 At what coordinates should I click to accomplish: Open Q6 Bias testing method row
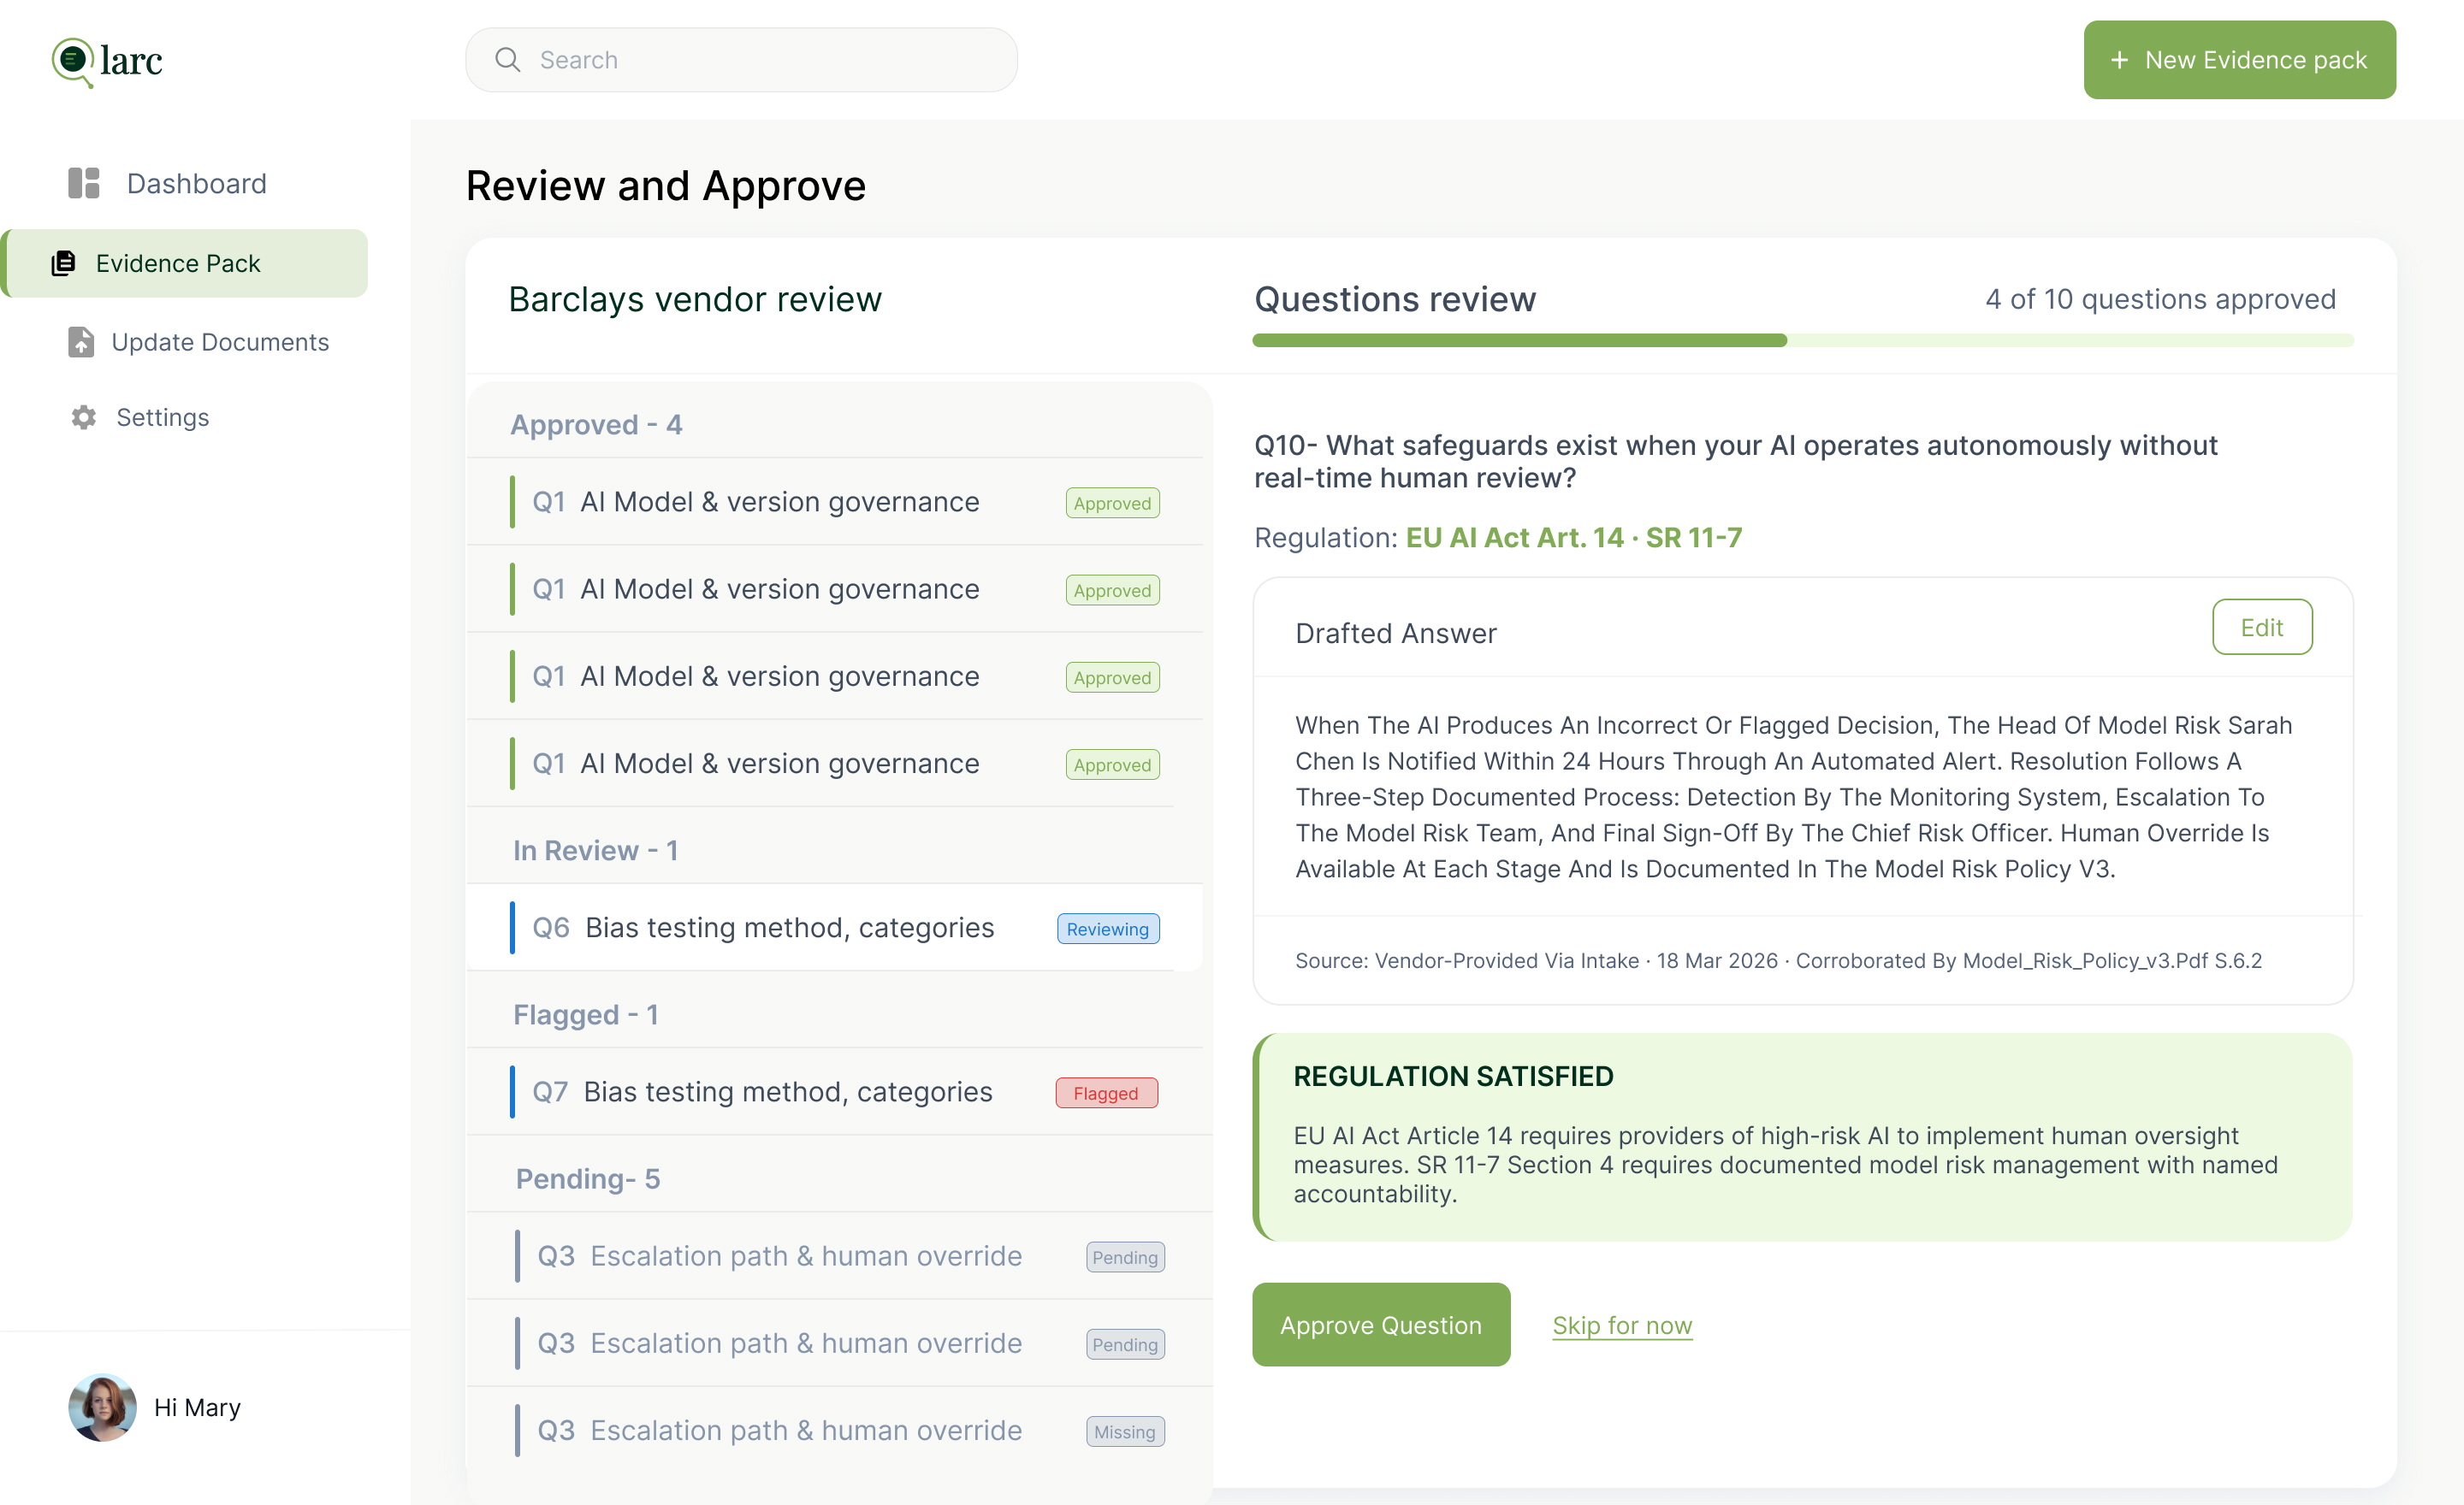tap(835, 928)
